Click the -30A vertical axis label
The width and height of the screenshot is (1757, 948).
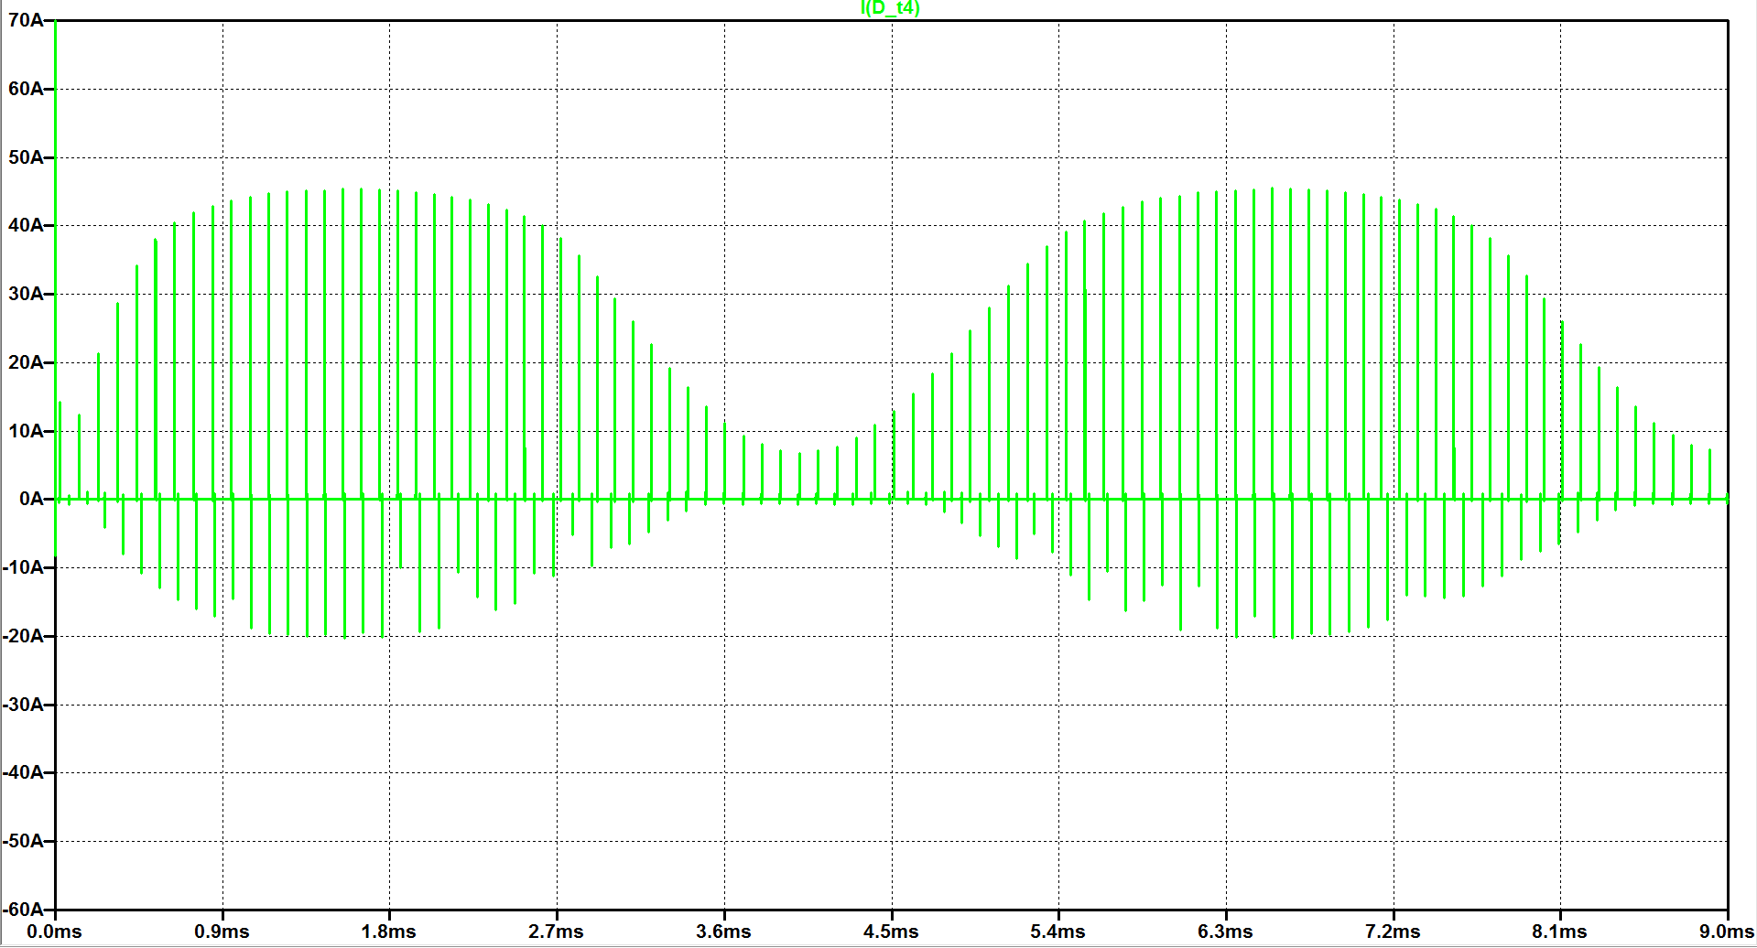[x=23, y=705]
